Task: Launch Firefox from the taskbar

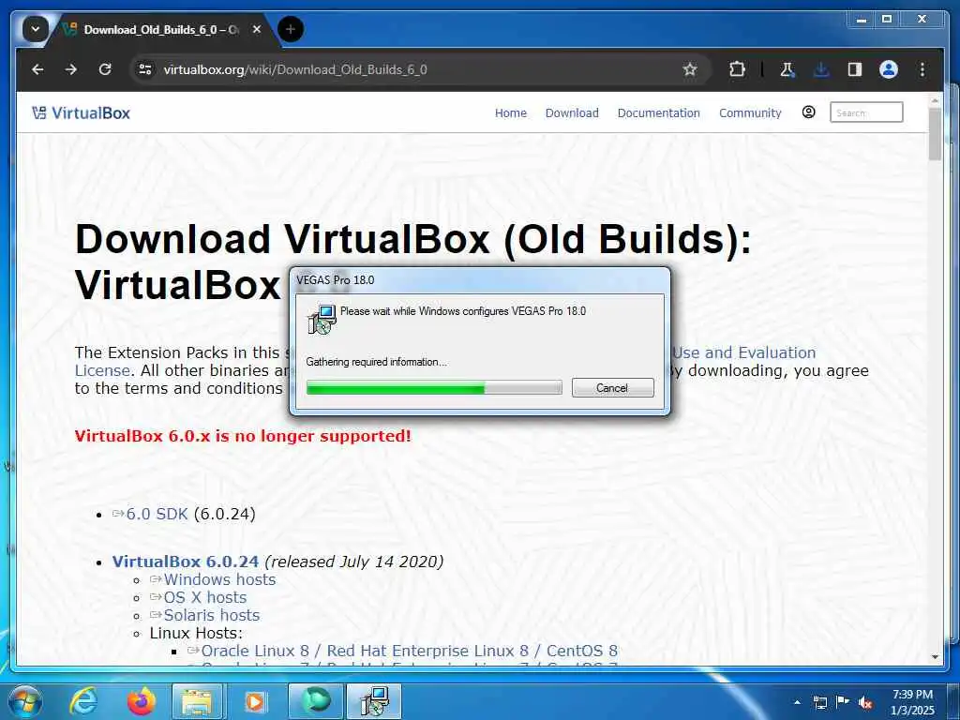Action: point(142,701)
